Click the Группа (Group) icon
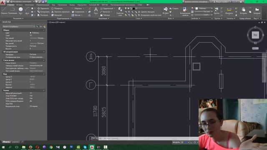Viewport: 267px width, 150px height. pos(217,10)
